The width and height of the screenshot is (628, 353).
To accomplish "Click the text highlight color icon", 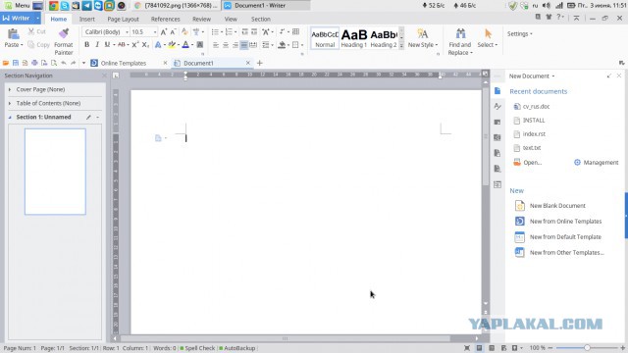I will pos(172,45).
